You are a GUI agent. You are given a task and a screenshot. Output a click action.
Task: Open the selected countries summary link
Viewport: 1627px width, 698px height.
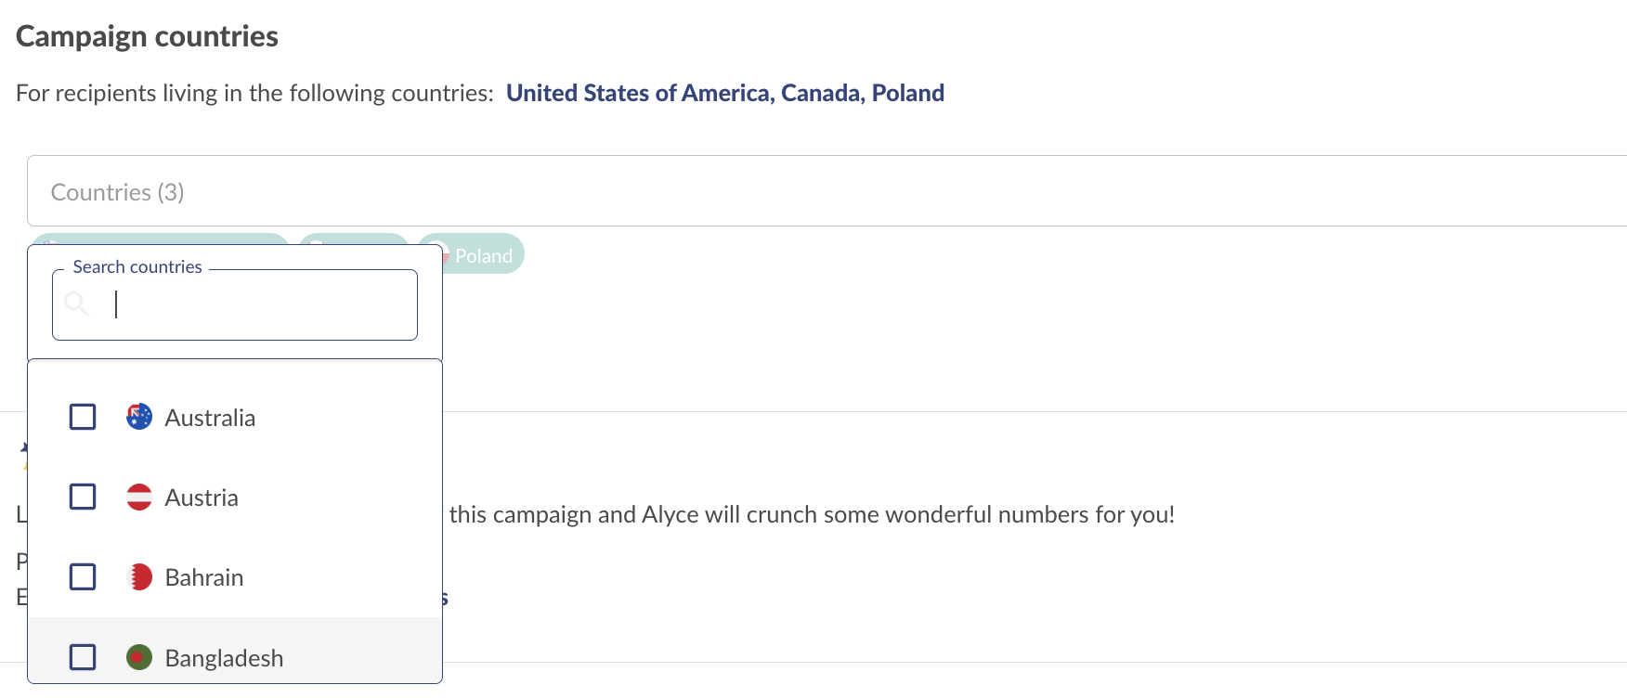[x=725, y=93]
